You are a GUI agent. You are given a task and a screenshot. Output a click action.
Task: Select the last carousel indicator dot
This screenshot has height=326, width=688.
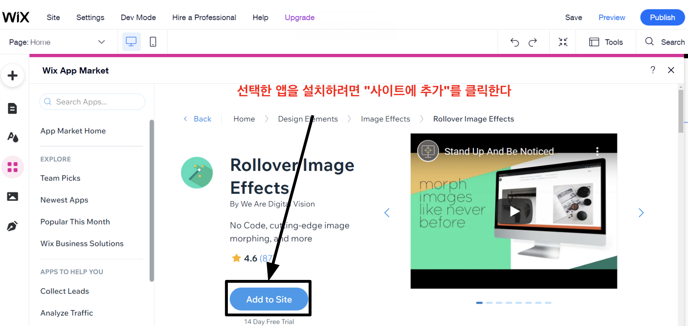(548, 303)
